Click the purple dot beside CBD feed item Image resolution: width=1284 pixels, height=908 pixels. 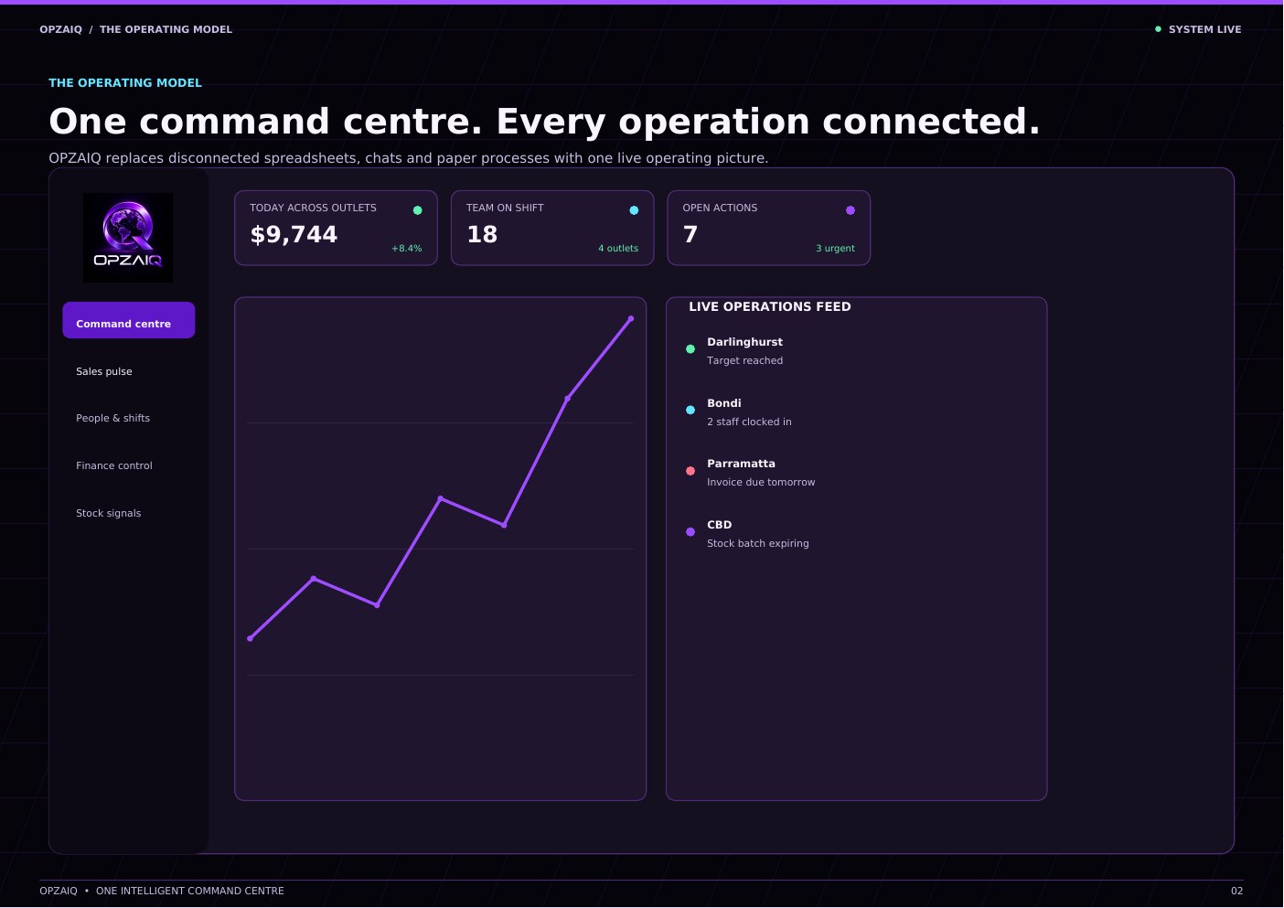pos(690,531)
